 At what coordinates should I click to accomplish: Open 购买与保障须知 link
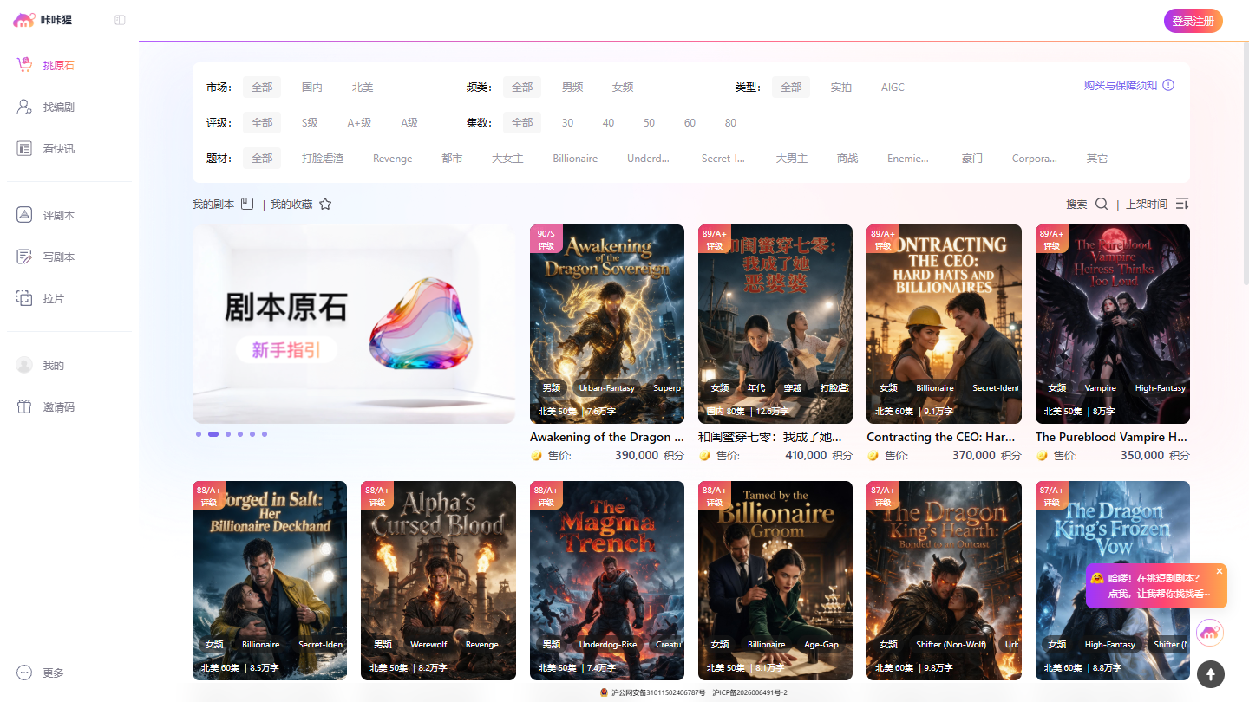pyautogui.click(x=1121, y=85)
